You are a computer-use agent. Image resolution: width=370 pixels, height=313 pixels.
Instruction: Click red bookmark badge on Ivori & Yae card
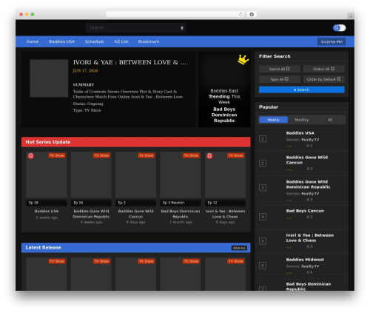(x=209, y=155)
